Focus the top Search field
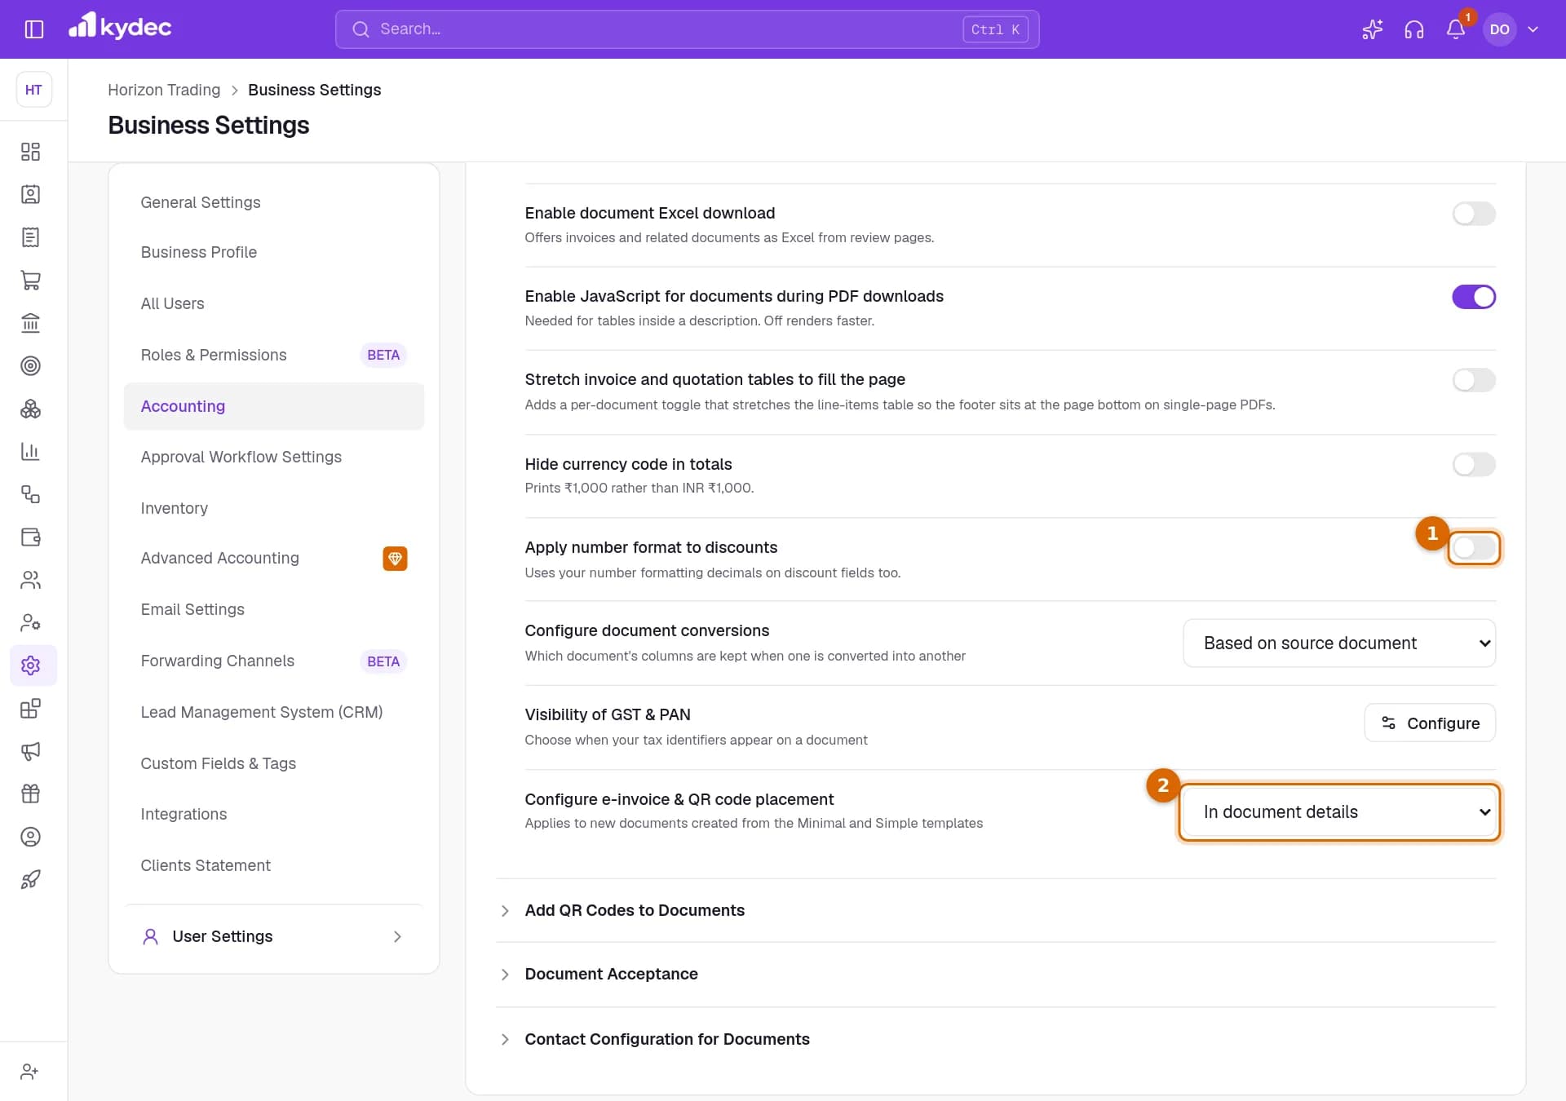1566x1101 pixels. point(687,29)
